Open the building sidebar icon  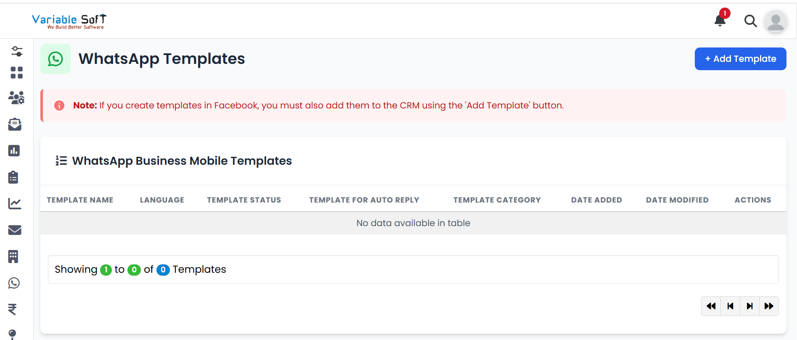(13, 256)
